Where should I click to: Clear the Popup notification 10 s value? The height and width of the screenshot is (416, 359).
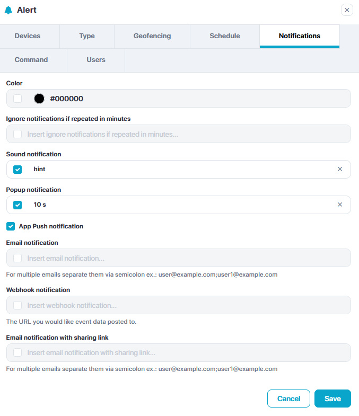click(x=340, y=205)
